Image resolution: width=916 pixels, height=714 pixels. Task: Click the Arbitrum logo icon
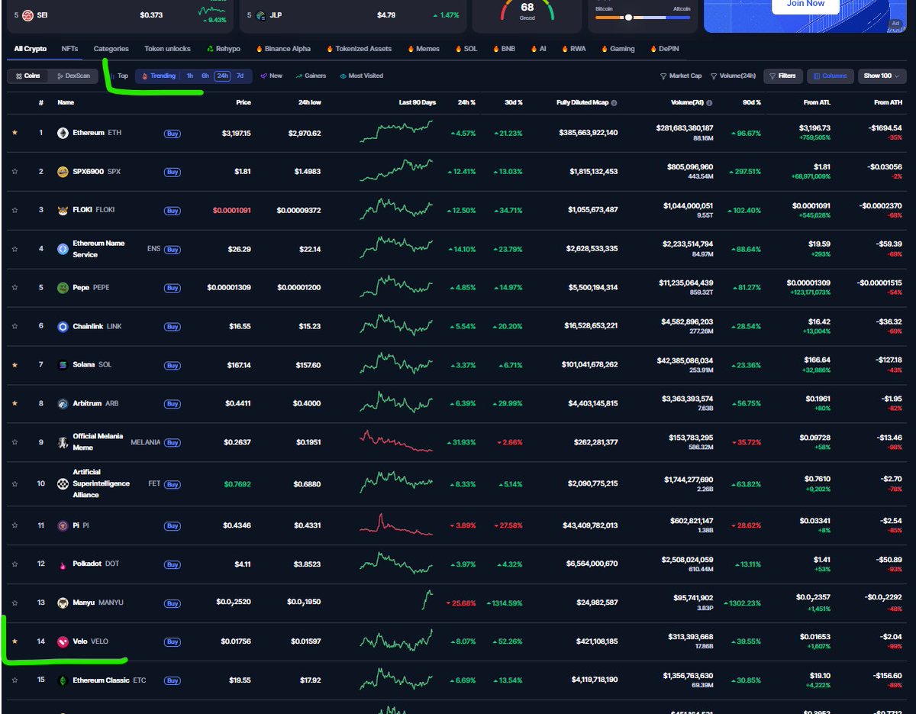(63, 404)
